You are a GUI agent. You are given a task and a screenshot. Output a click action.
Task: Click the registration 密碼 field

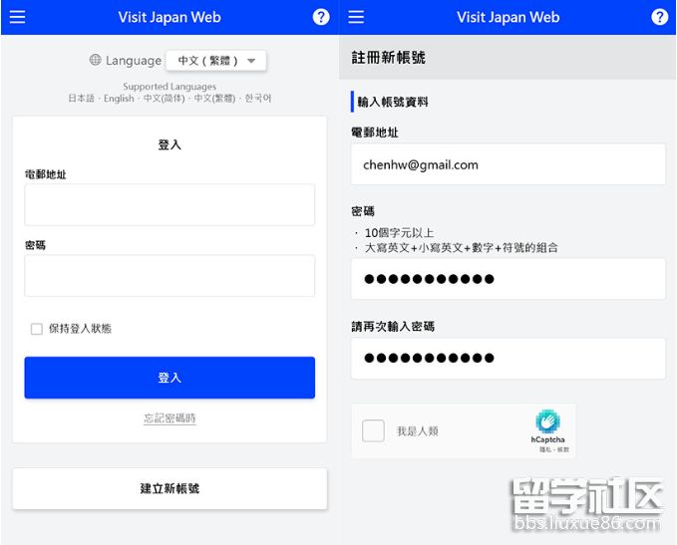pyautogui.click(x=508, y=279)
